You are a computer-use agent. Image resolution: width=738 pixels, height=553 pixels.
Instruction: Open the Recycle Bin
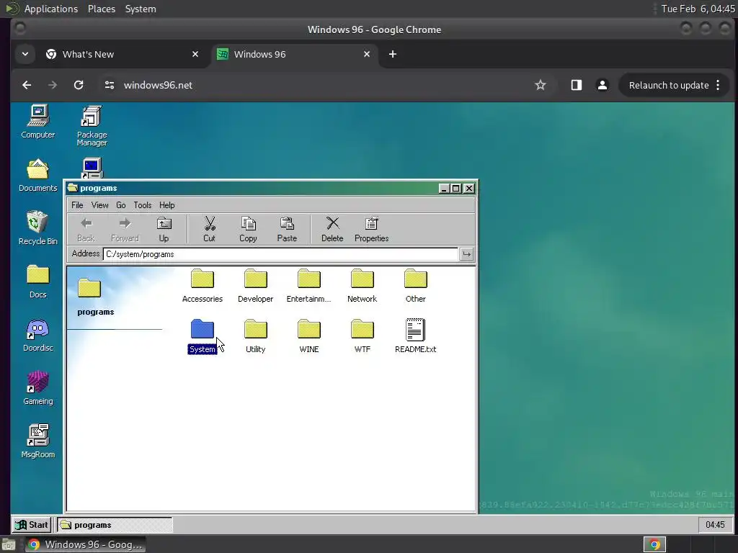[x=37, y=228]
